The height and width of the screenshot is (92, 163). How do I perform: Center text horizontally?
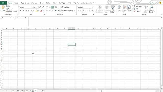(50, 11)
